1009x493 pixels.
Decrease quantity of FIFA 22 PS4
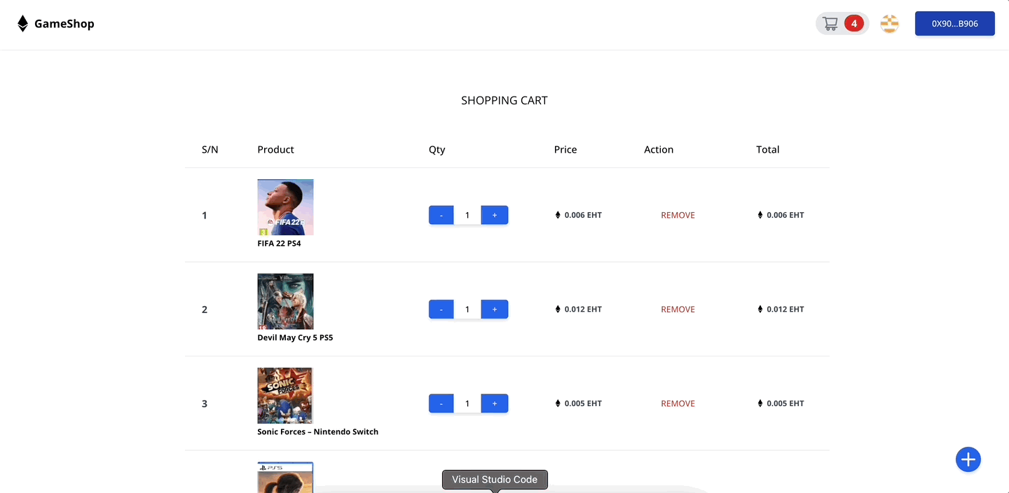pyautogui.click(x=441, y=215)
